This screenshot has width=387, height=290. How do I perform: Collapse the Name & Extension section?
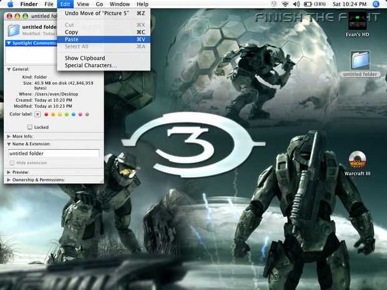[9, 144]
